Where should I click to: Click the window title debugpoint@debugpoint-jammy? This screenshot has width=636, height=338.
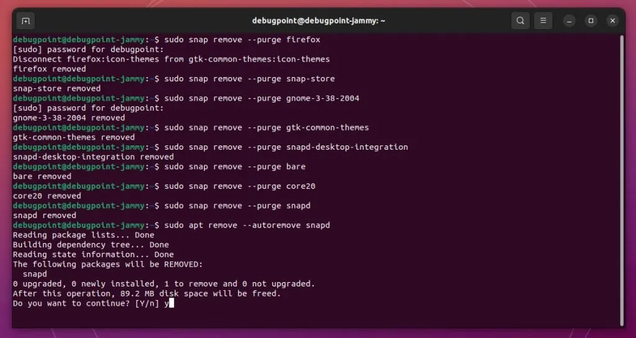[x=319, y=21]
